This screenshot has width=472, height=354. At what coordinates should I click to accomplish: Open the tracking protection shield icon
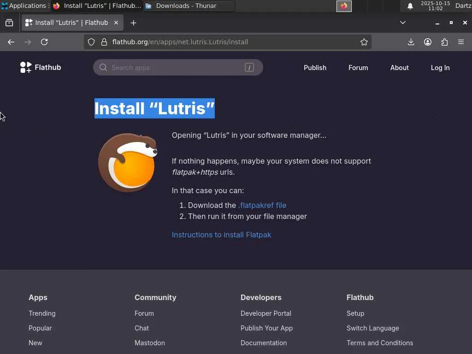(91, 42)
